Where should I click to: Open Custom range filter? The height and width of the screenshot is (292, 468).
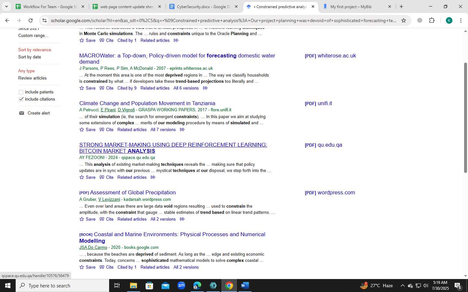click(x=33, y=36)
